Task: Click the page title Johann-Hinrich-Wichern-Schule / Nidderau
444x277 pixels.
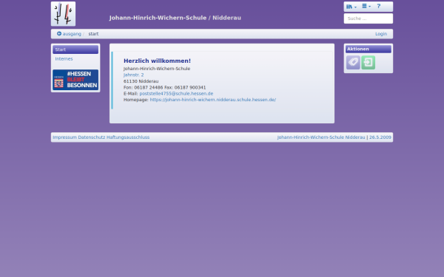Action: point(175,18)
